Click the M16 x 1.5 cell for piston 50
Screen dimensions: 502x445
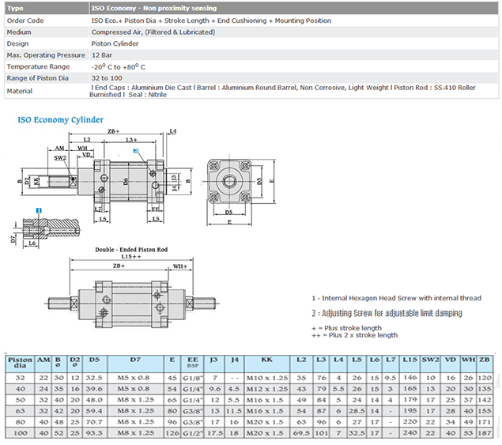pos(266,400)
